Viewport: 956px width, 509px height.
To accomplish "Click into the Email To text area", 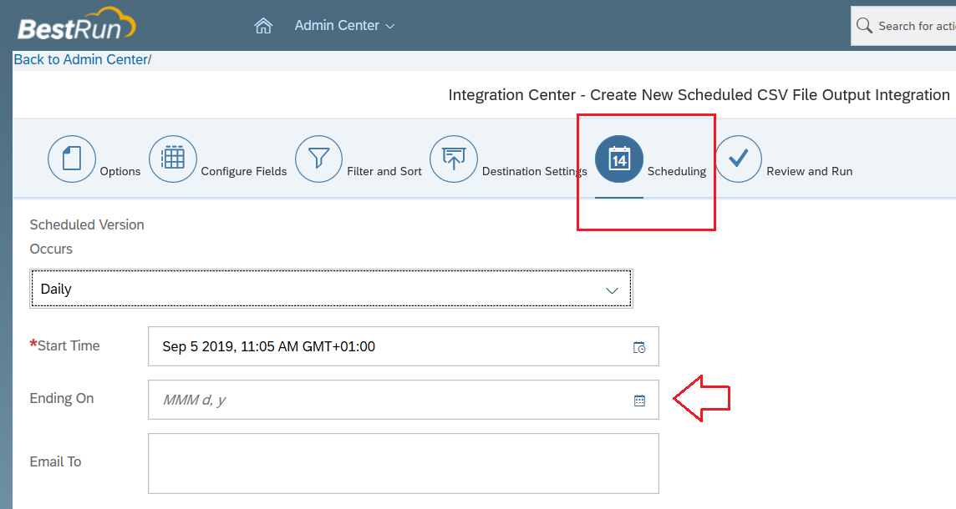I will (403, 463).
